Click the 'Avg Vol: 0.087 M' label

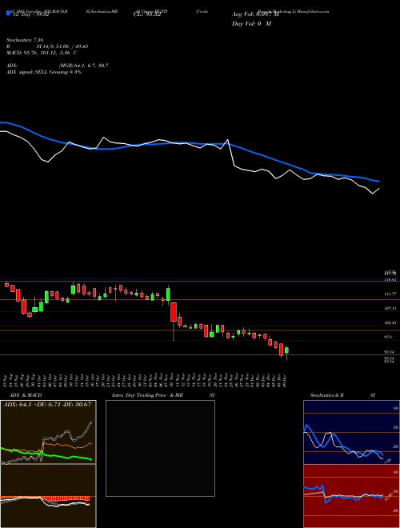pyautogui.click(x=255, y=14)
